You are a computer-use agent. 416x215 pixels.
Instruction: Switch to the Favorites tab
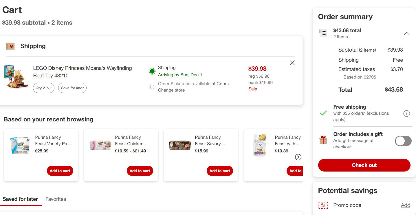[56, 199]
